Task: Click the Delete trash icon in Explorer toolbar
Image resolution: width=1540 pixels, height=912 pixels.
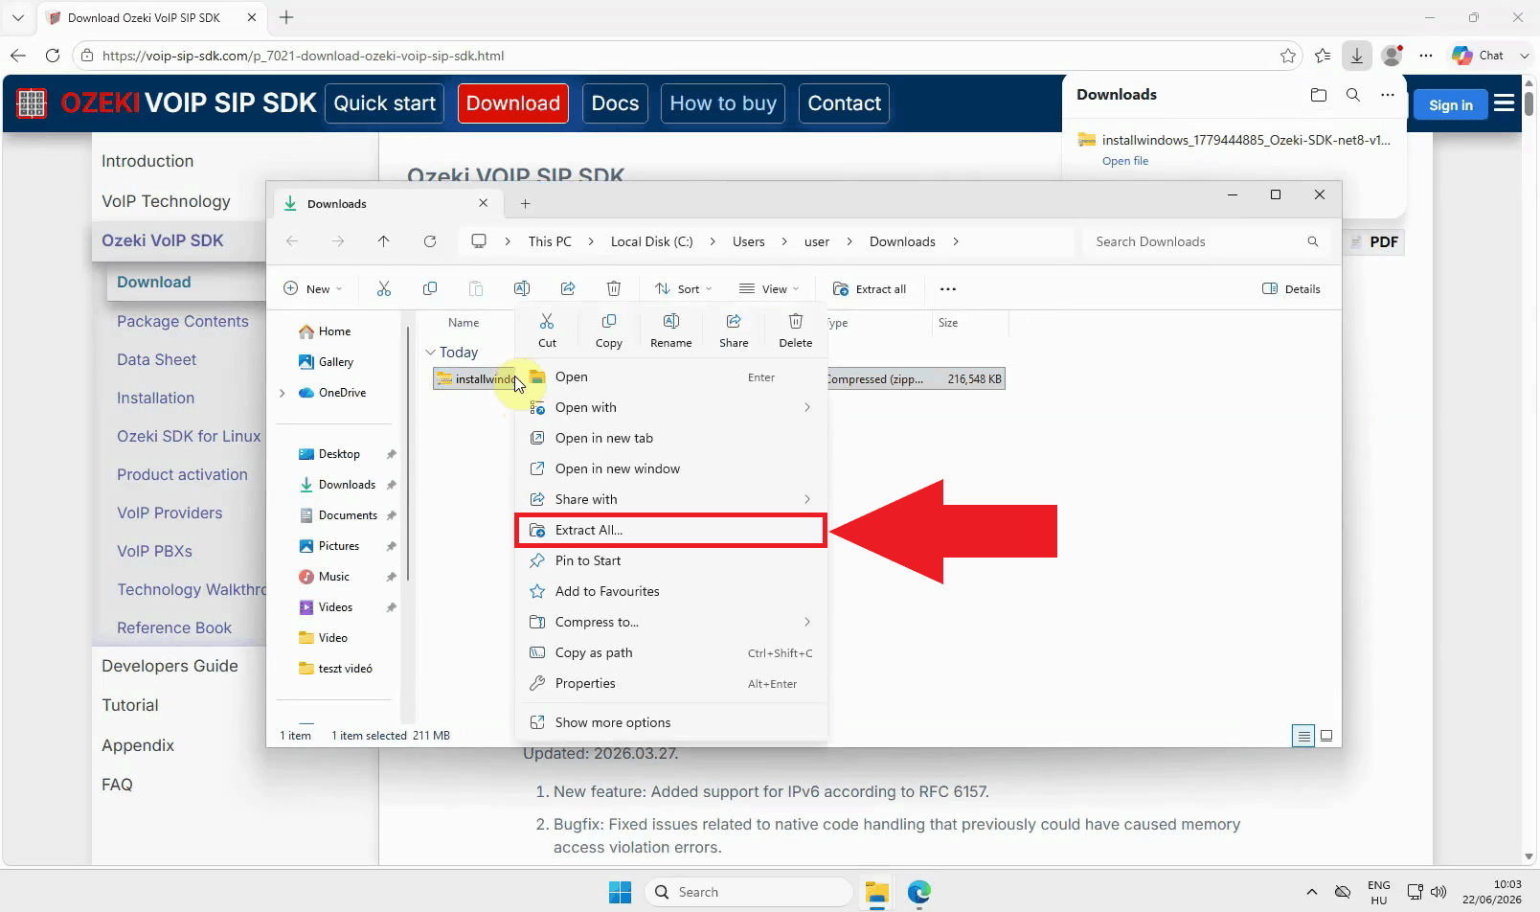Action: (614, 288)
